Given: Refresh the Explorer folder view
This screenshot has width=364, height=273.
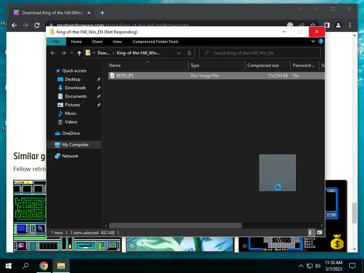Looking at the screenshot, I should point(189,53).
